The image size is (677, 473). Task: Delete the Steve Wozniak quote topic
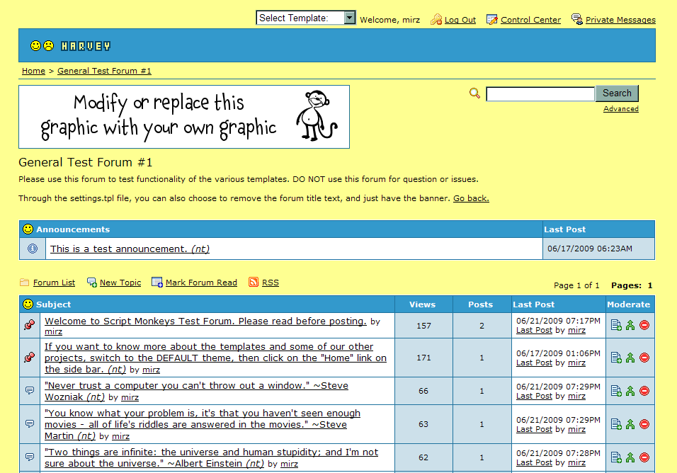(644, 391)
